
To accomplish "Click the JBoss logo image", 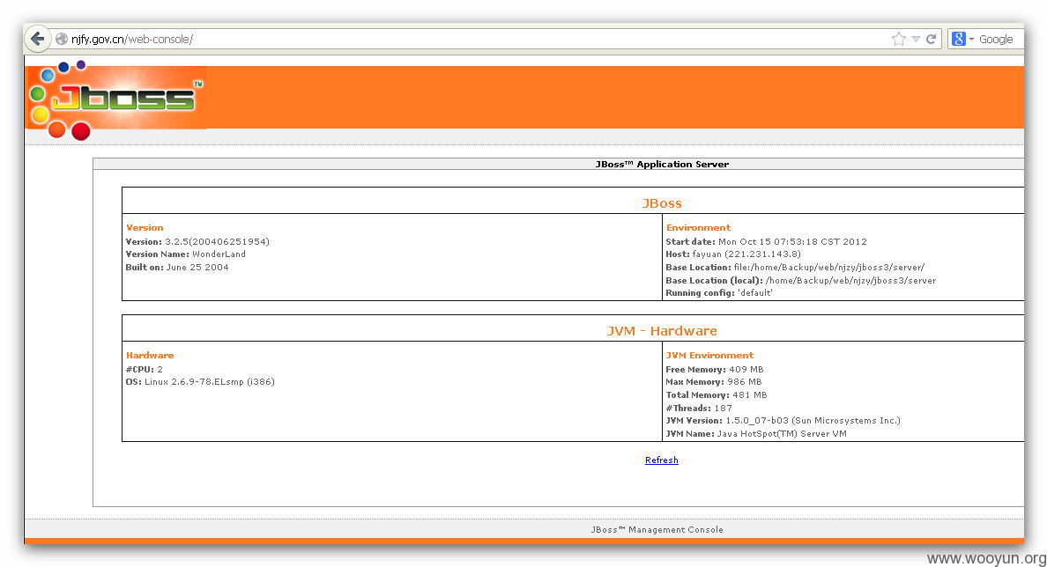I will [116, 100].
